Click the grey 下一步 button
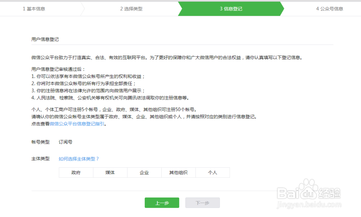This screenshot has width=361, height=217. coord(203,203)
